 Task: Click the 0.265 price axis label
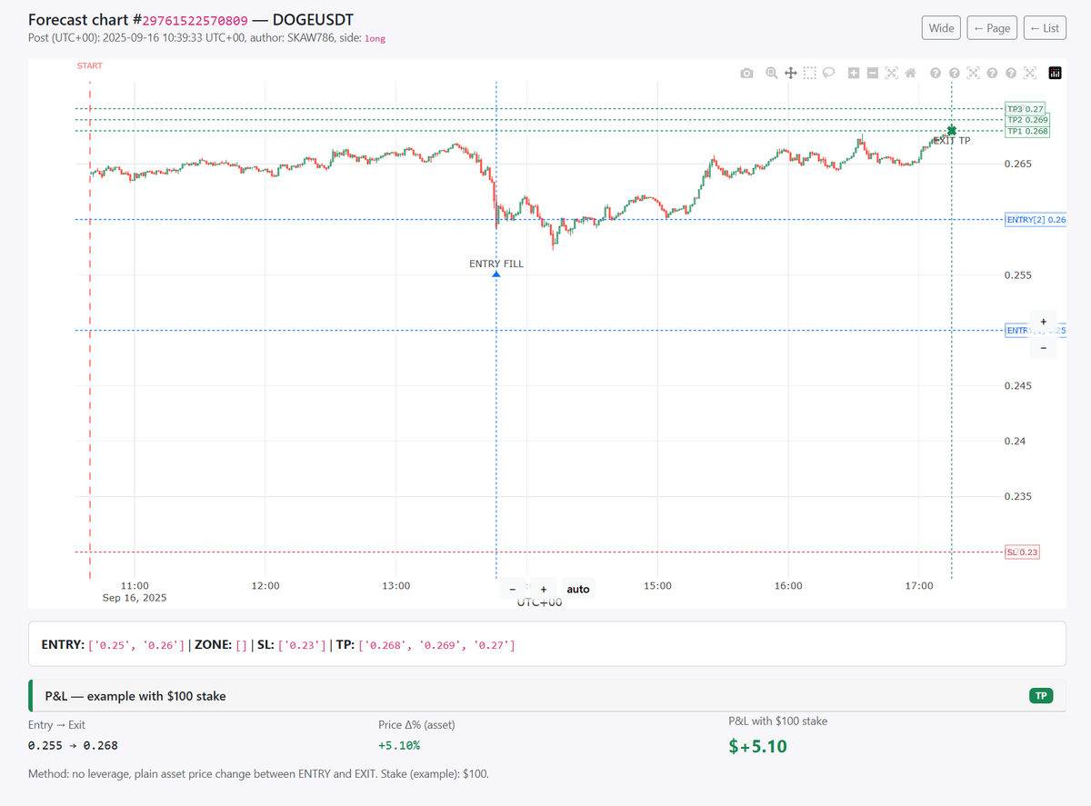pyautogui.click(x=1018, y=164)
